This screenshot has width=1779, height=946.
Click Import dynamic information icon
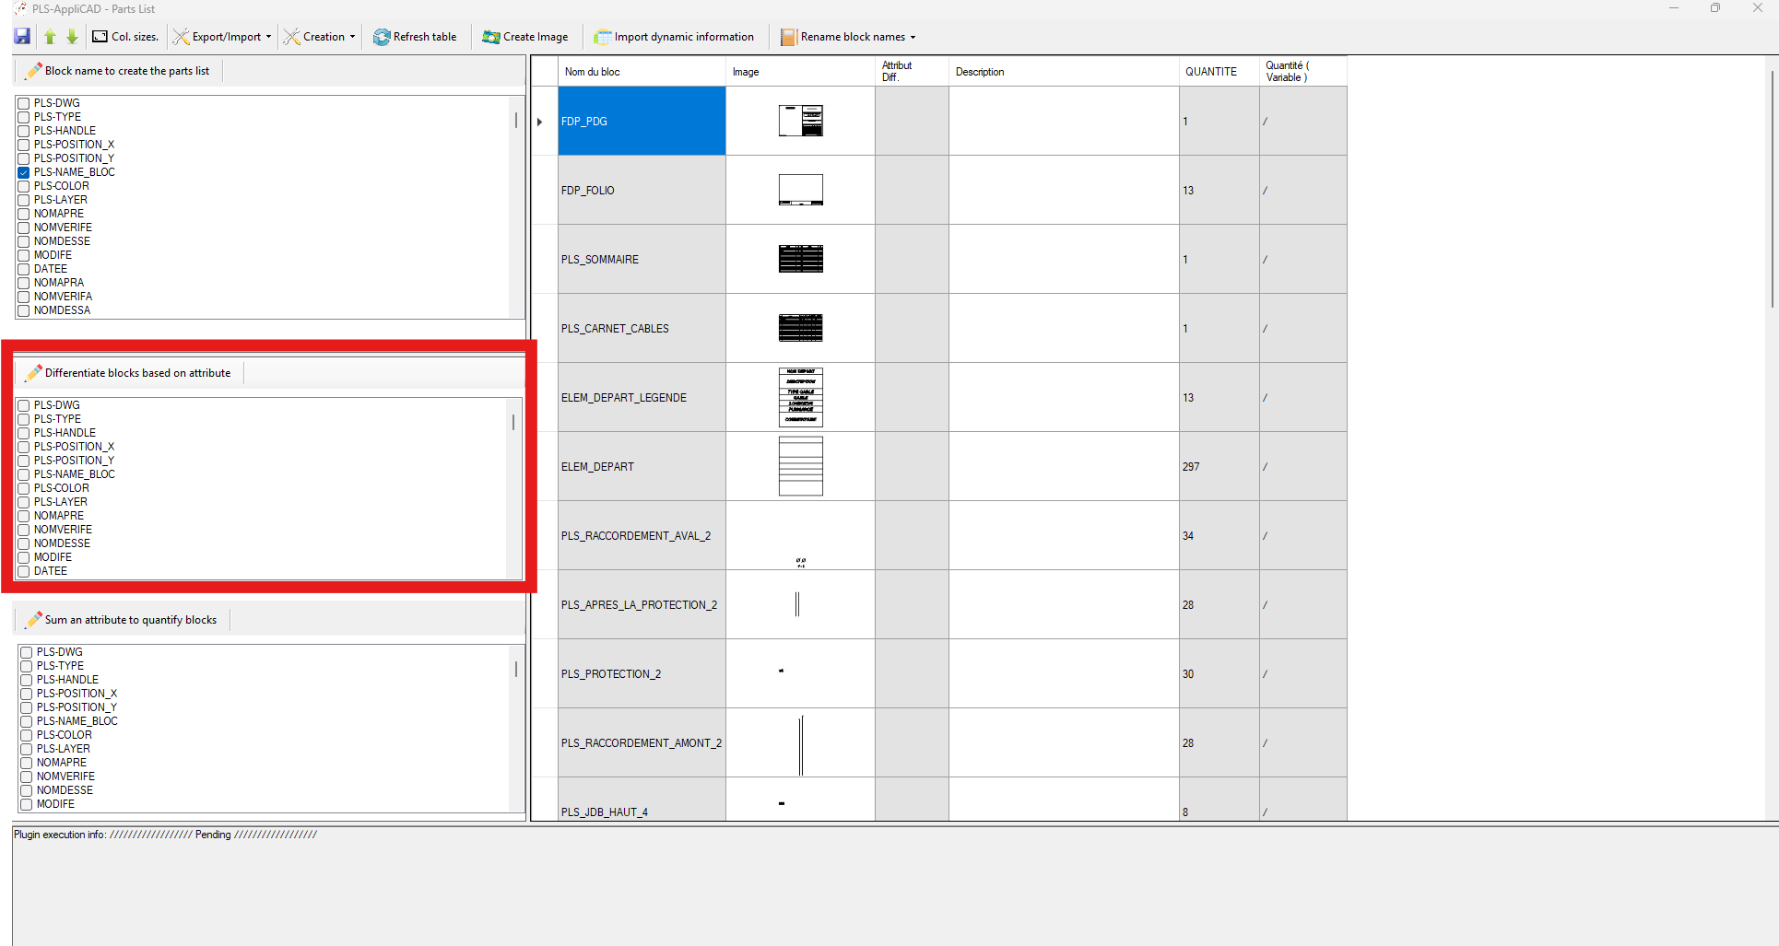[602, 37]
